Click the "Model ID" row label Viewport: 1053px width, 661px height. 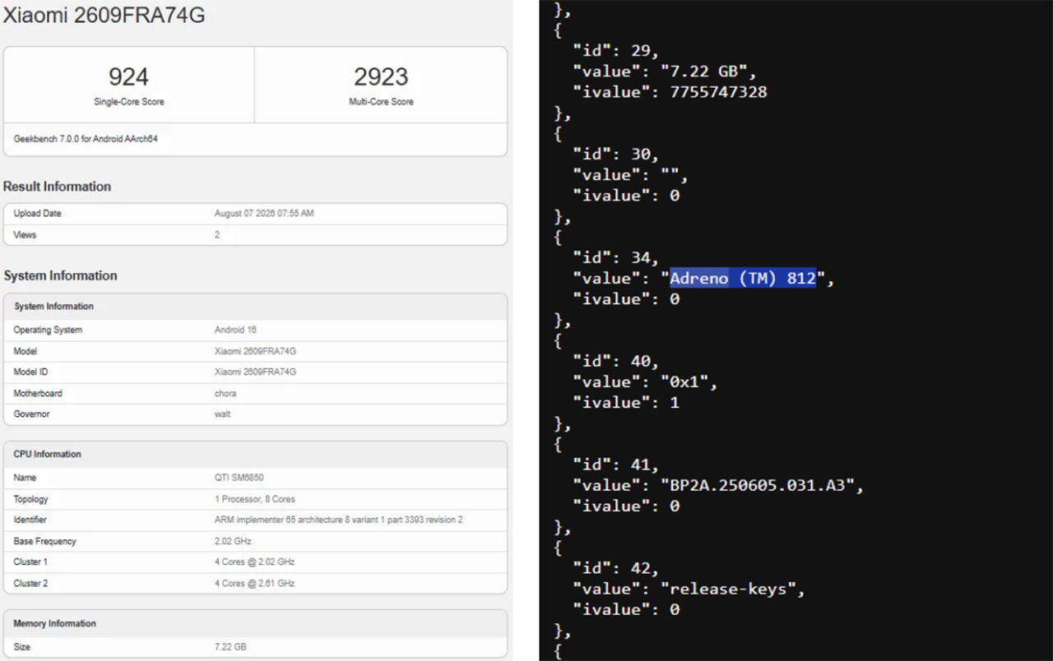pyautogui.click(x=30, y=372)
